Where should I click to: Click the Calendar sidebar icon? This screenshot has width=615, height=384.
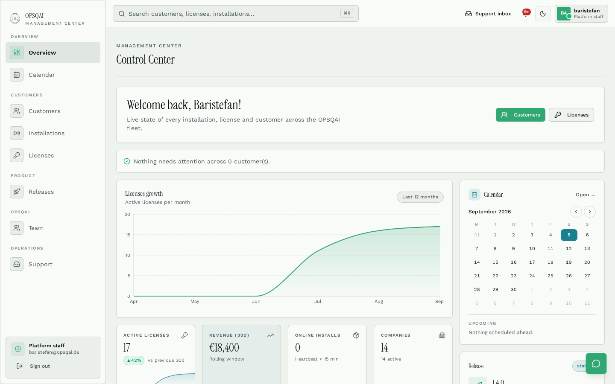click(x=17, y=75)
